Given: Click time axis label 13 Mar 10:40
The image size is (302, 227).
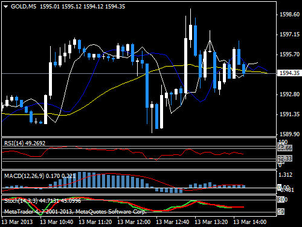Looking at the screenshot, I should coord(57,222).
